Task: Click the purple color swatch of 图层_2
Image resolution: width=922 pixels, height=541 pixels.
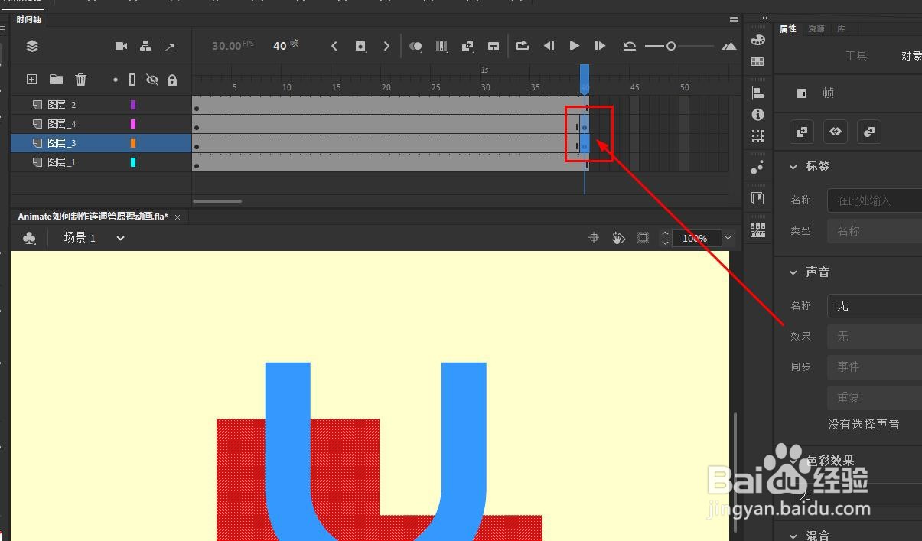Action: [133, 105]
